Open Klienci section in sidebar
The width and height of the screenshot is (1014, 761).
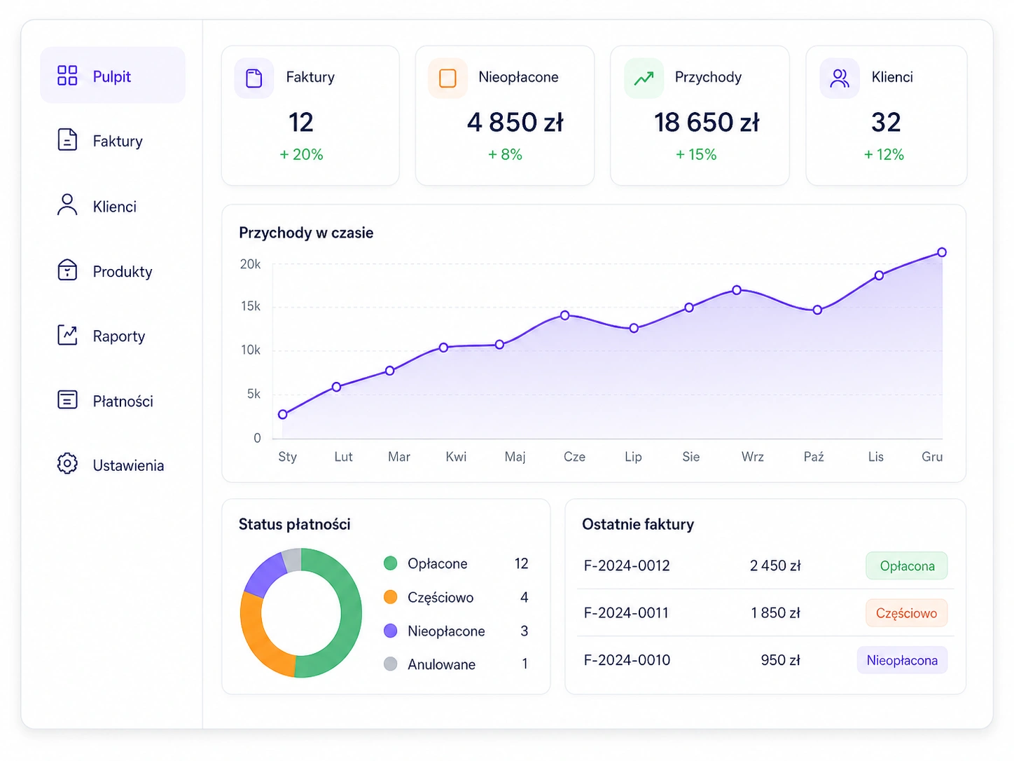[x=113, y=206]
